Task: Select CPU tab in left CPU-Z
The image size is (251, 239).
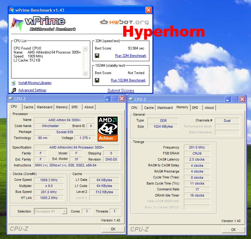Action: coord(14,107)
